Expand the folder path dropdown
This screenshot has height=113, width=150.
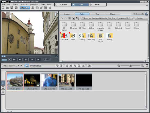132,18
